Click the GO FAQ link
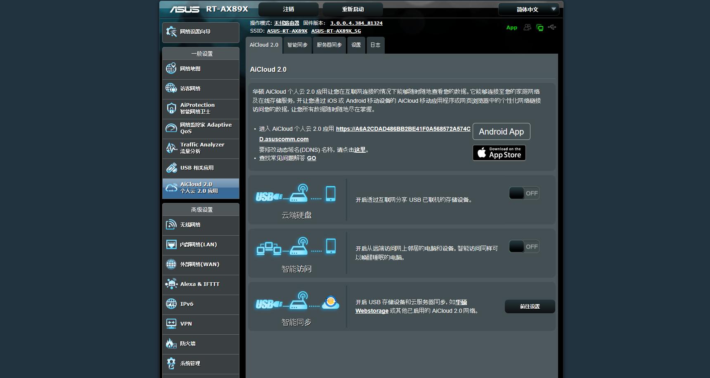The height and width of the screenshot is (378, 710). [311, 158]
